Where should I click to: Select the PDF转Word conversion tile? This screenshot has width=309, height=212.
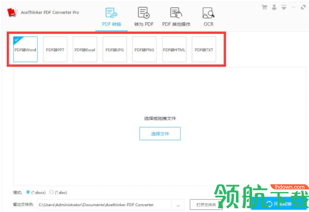coord(25,50)
